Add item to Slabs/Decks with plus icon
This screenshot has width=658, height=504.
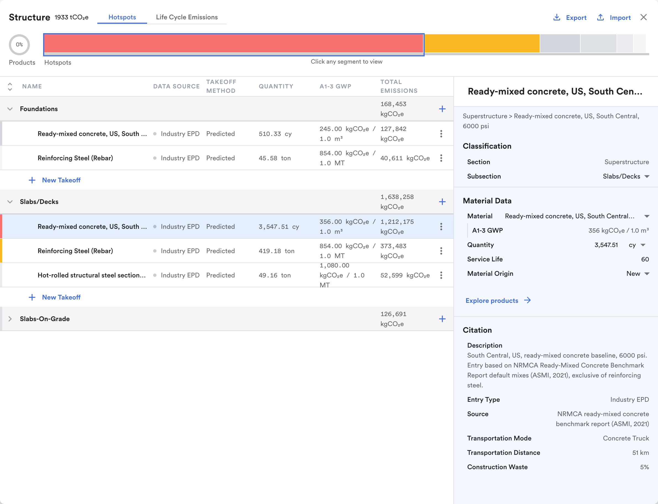(442, 202)
